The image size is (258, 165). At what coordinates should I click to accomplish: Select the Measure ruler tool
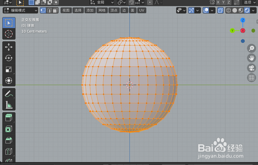tap(9, 105)
